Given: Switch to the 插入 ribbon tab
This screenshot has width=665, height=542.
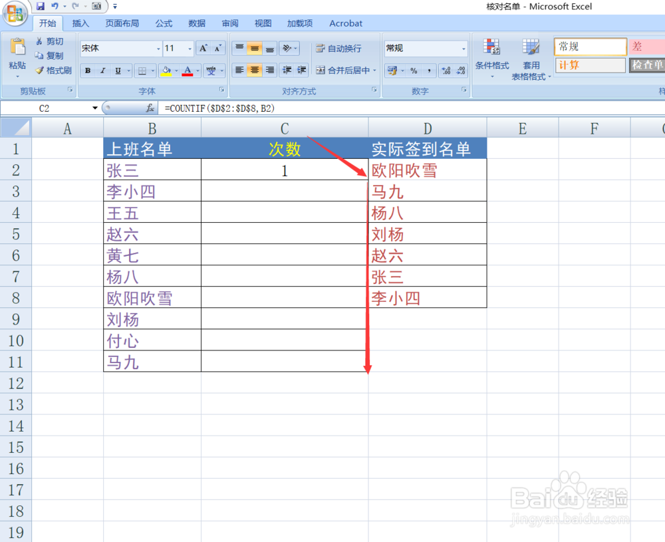Looking at the screenshot, I should [80, 23].
